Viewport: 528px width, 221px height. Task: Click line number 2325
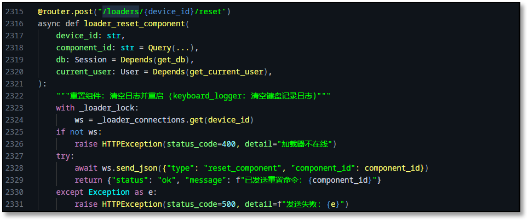[14, 132]
